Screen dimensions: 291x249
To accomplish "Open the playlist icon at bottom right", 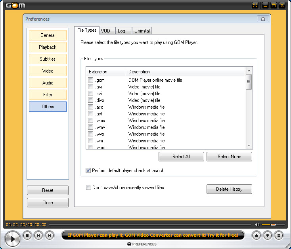I will coord(279,236).
